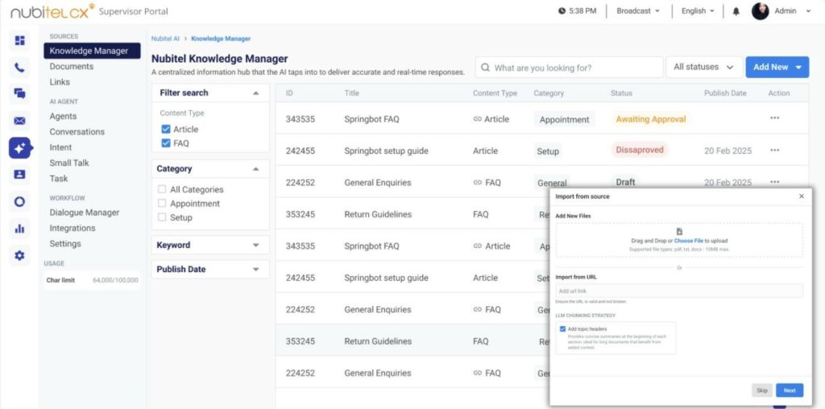Click the Status column header

point(621,93)
